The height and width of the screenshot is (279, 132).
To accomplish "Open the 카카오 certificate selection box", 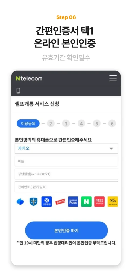I will [66, 148].
